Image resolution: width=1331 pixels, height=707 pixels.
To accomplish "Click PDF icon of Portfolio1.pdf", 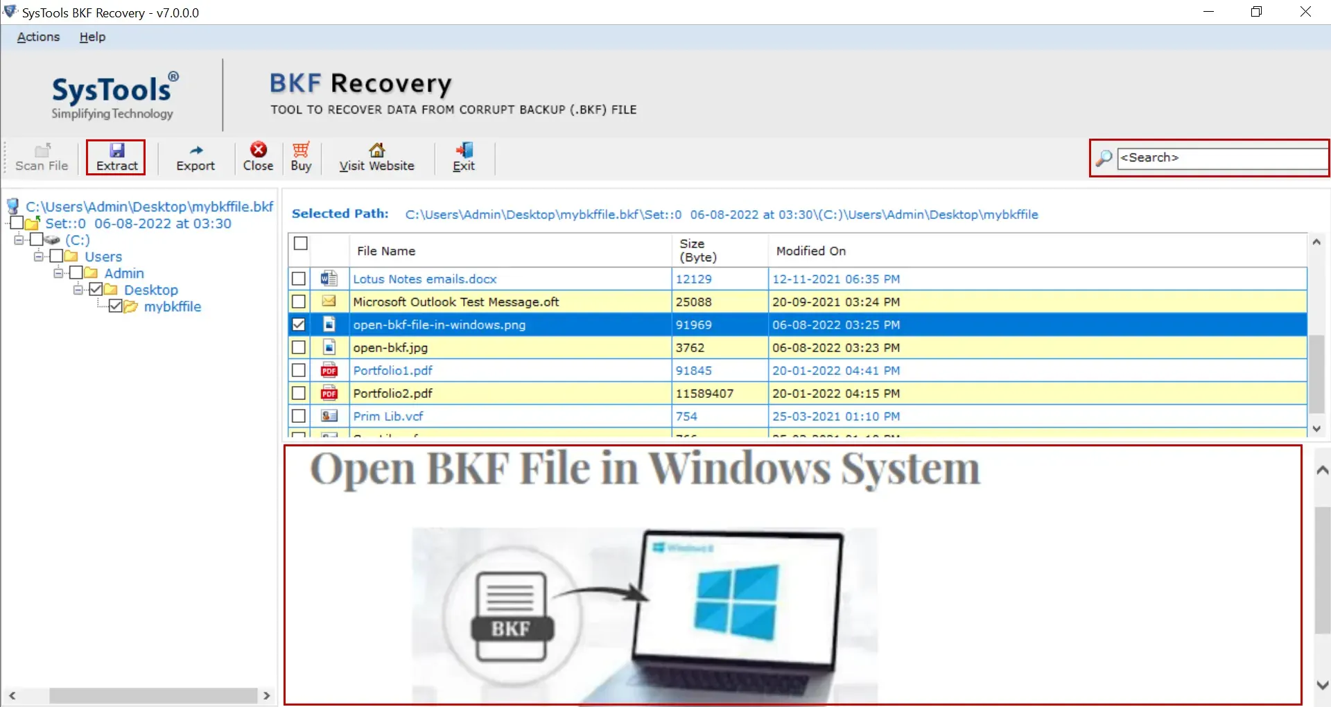I will pyautogui.click(x=329, y=370).
